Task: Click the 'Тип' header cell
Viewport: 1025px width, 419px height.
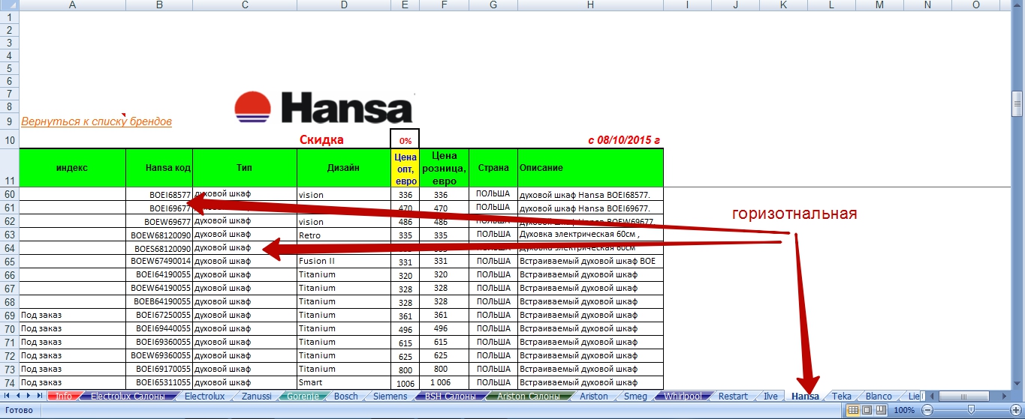Action: (x=245, y=168)
